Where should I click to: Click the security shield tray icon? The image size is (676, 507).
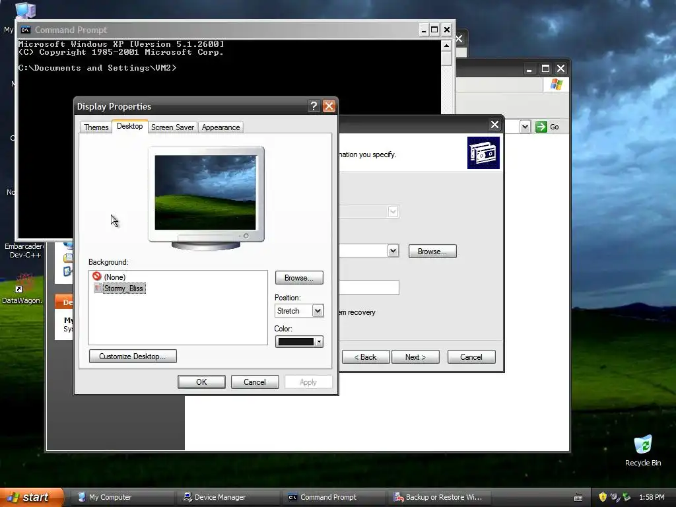point(603,497)
